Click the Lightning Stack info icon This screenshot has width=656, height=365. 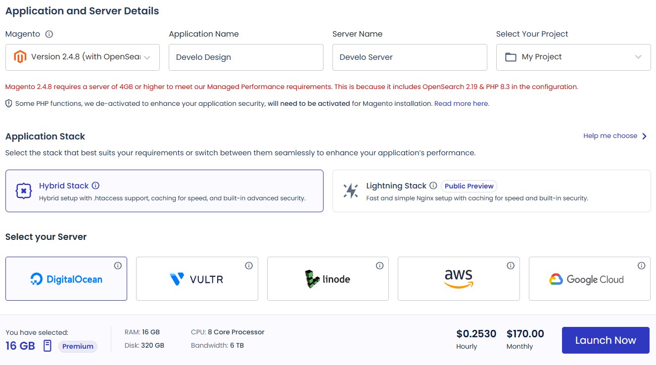click(x=433, y=186)
